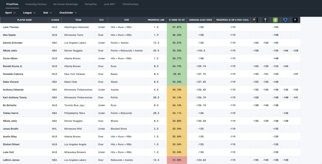Click Oswaldo Cabrera player name
The width and height of the screenshot is (322, 164).
point(13,74)
